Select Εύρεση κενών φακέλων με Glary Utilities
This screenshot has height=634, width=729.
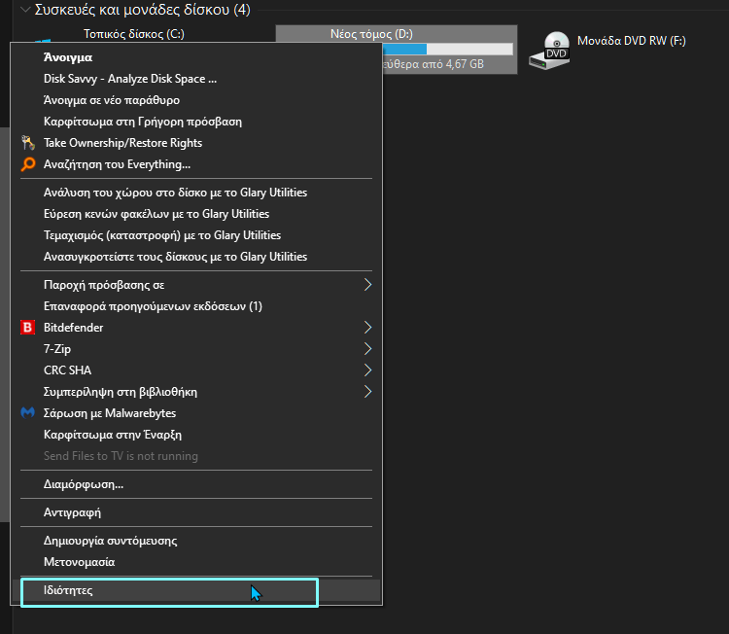pos(196,214)
